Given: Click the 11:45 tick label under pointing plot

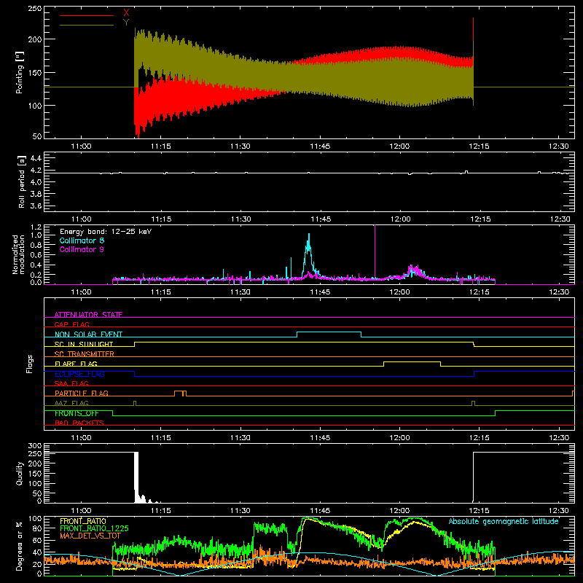Looking at the screenshot, I should point(320,146).
